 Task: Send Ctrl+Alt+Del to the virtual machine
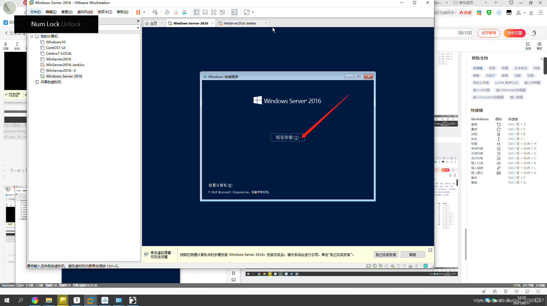(155, 12)
